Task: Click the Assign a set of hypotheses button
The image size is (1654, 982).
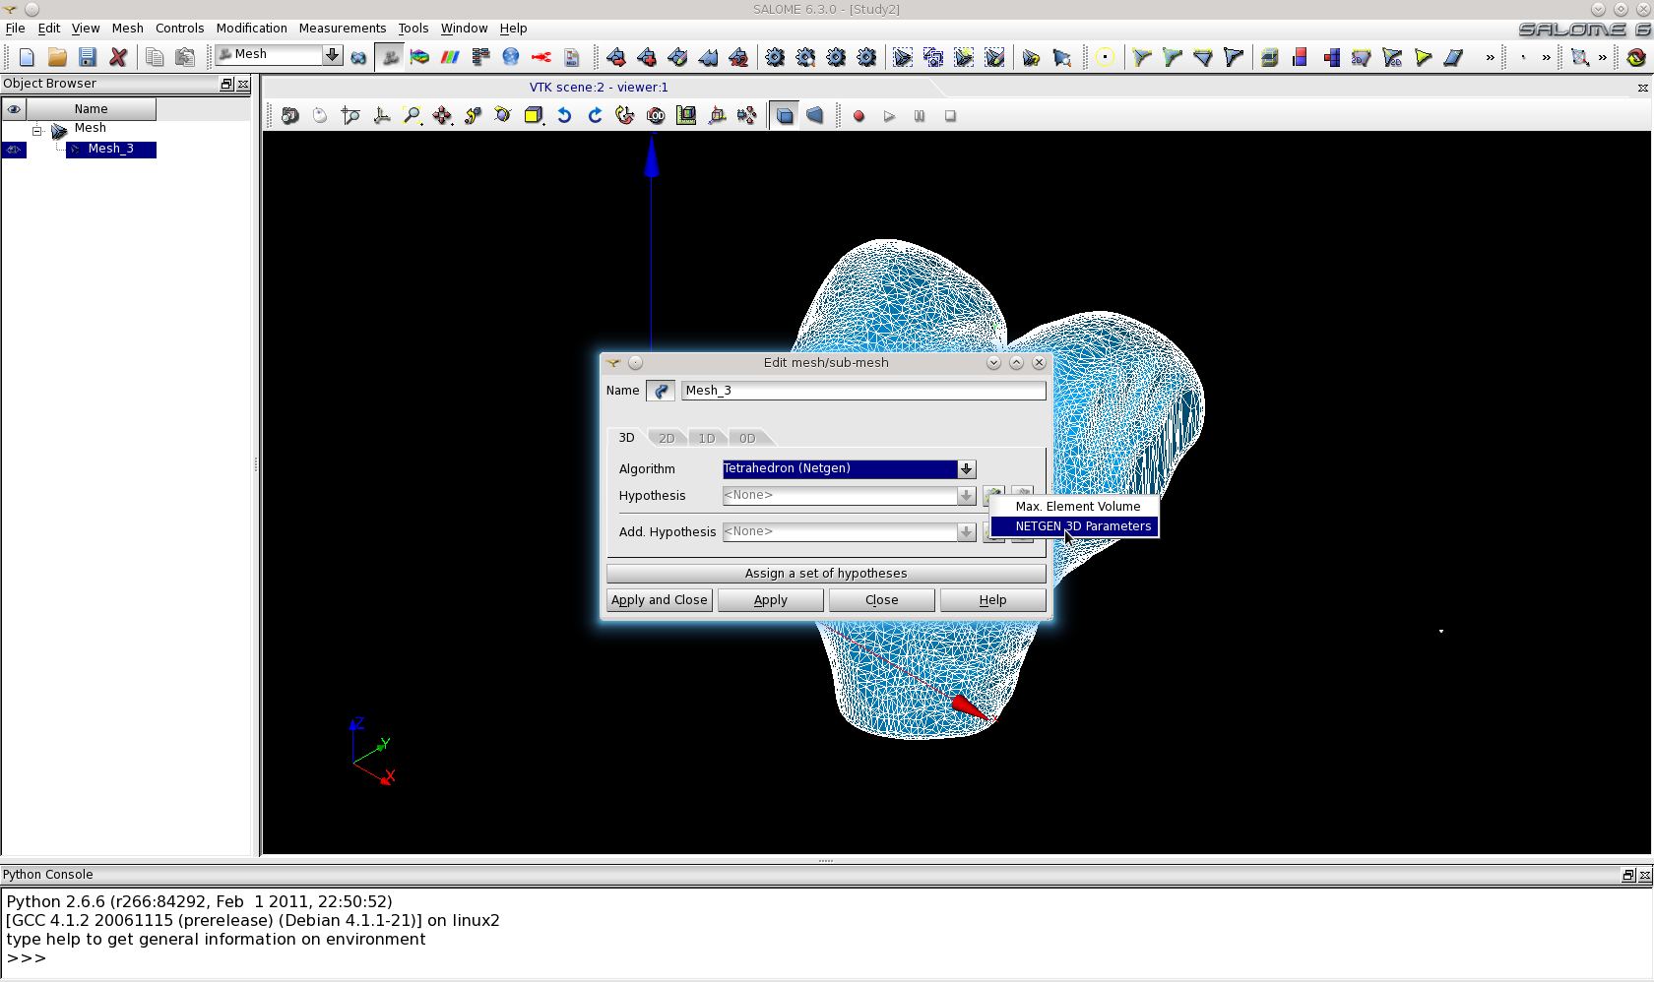Action: 826,574
